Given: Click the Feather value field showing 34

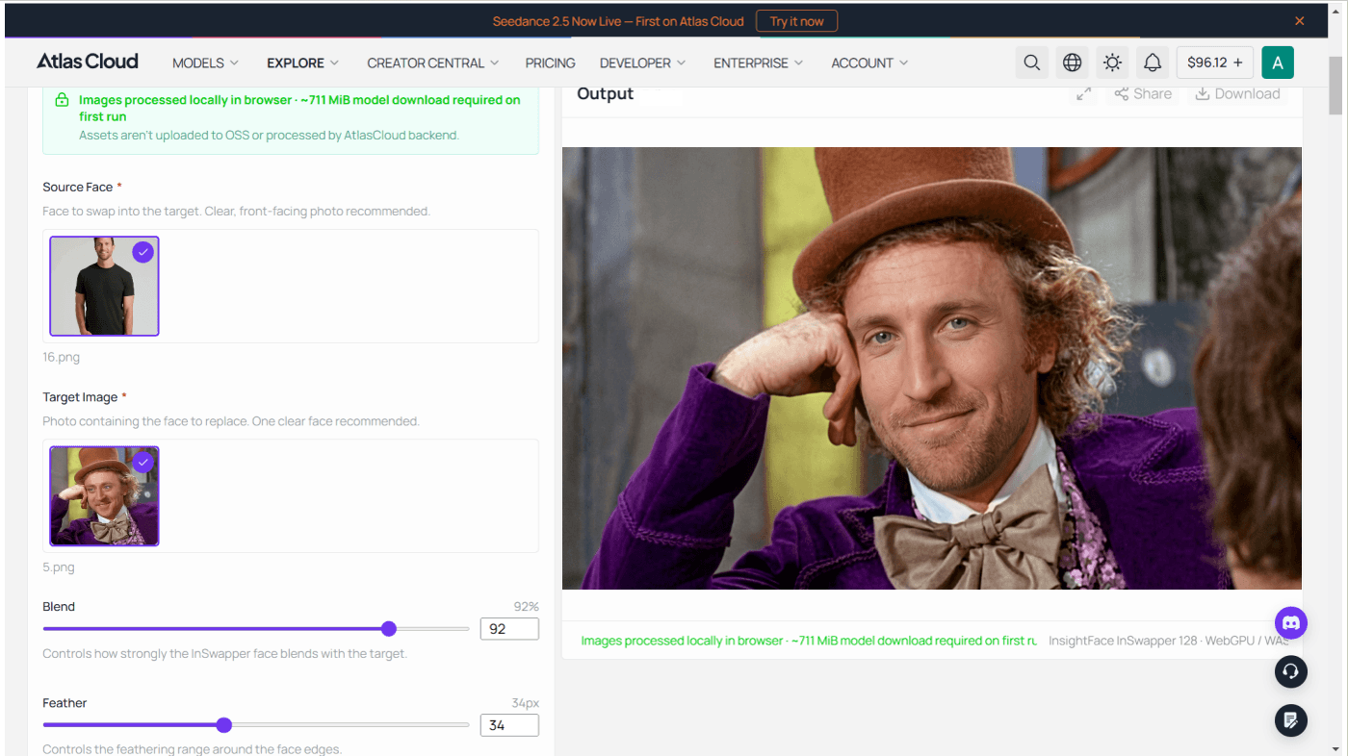Looking at the screenshot, I should click(509, 725).
